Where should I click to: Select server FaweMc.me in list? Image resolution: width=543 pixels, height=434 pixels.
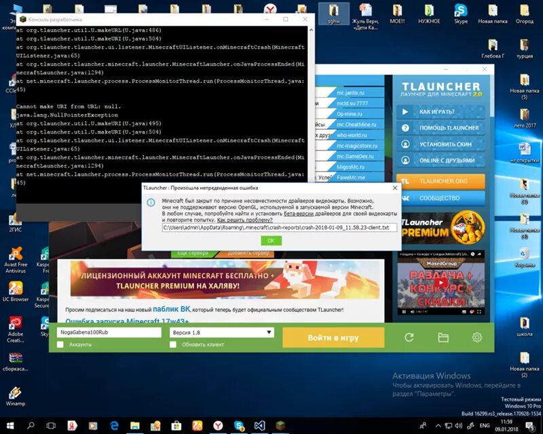pyautogui.click(x=350, y=177)
